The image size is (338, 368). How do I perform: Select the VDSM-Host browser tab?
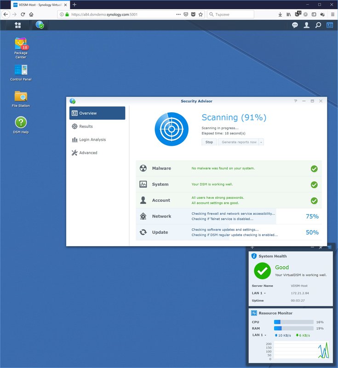pos(40,5)
